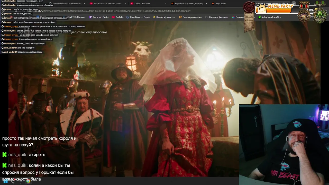Open the kolya_baza3raza Str... bookmark
The width and height of the screenshot is (329, 185).
click(270, 17)
